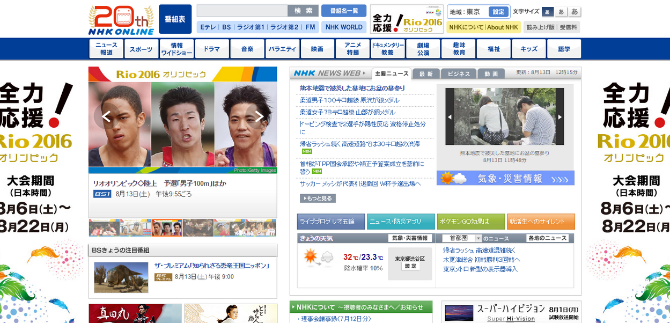Expand news list with もっと見る

coord(318,199)
